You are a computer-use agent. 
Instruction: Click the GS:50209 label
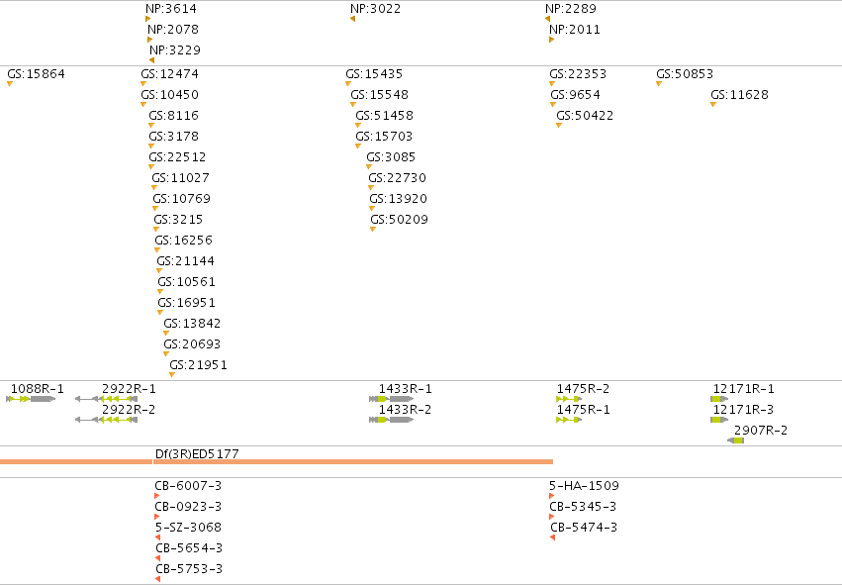click(x=399, y=220)
